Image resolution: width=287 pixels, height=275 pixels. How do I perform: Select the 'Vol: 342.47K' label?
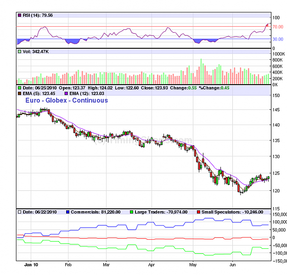click(36, 52)
